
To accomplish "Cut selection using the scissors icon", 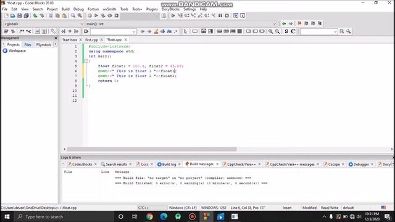I will pos(51,15).
